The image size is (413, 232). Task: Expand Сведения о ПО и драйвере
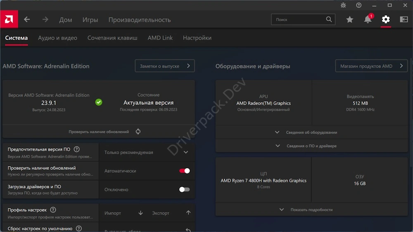[311, 146]
